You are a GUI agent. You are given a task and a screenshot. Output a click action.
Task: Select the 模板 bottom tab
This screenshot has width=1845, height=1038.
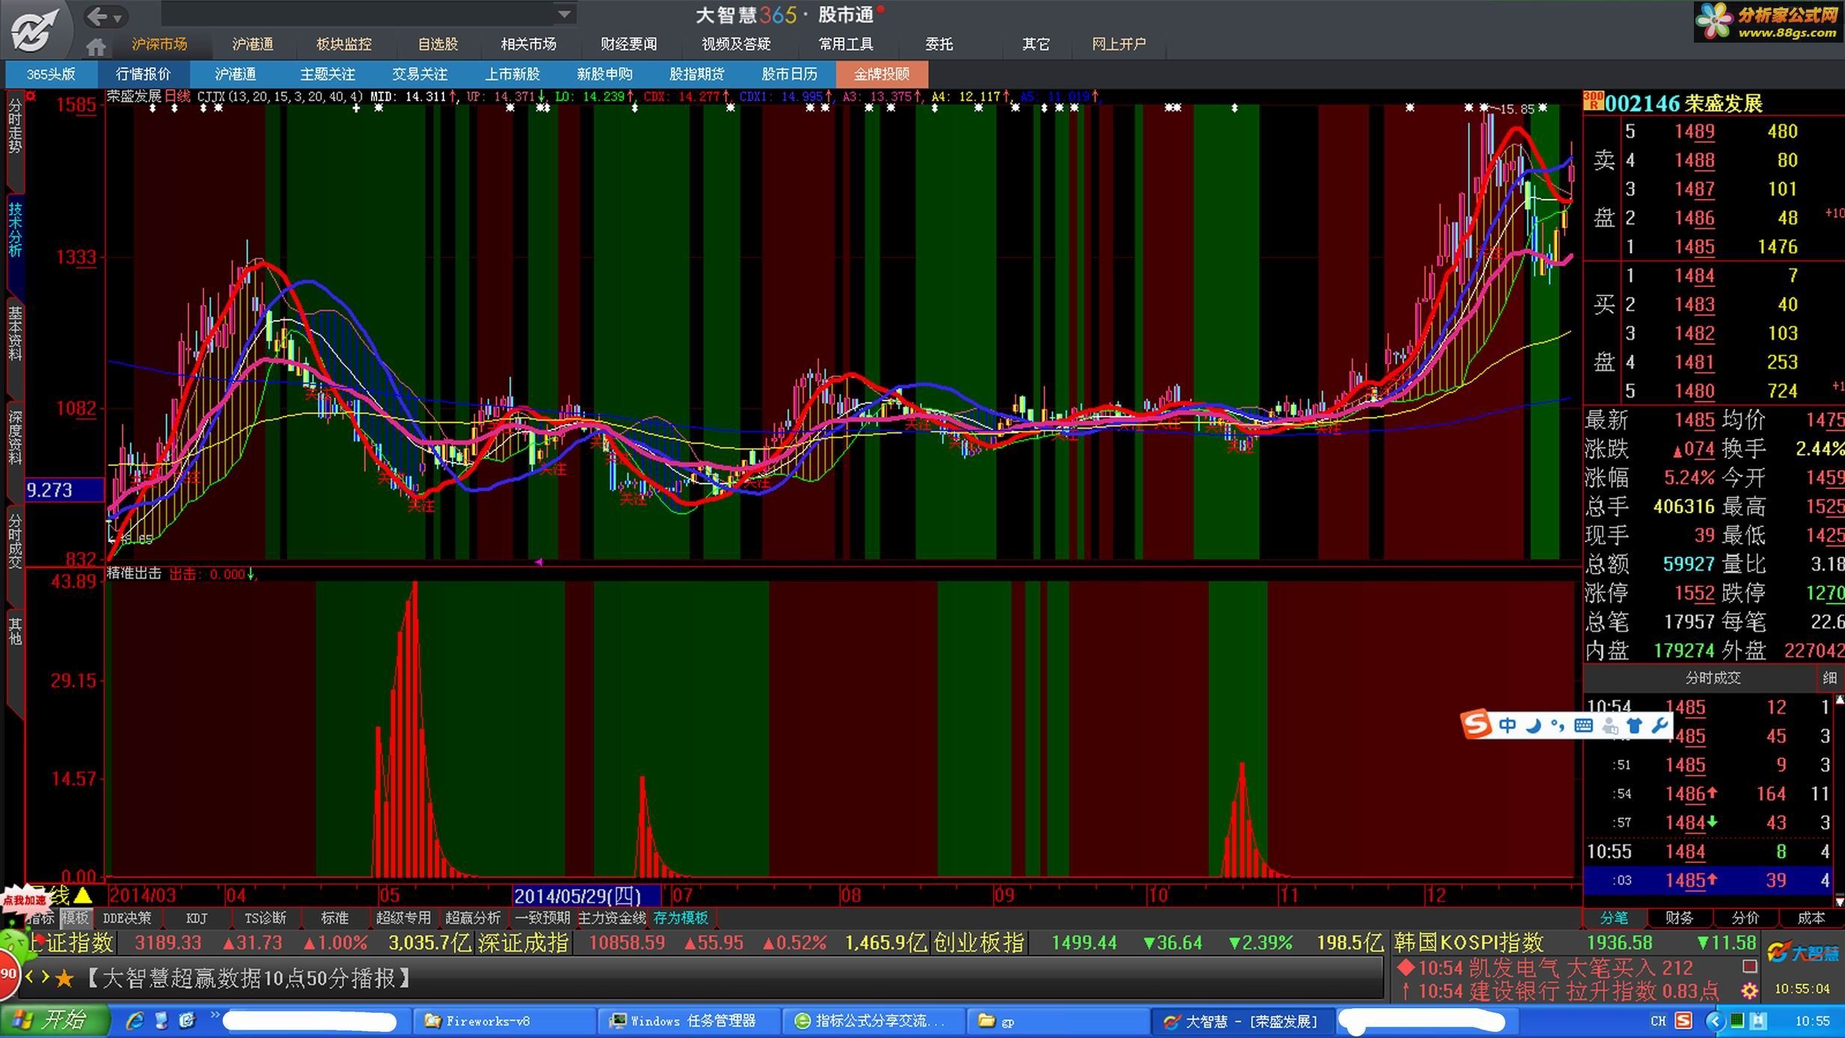pyautogui.click(x=75, y=918)
